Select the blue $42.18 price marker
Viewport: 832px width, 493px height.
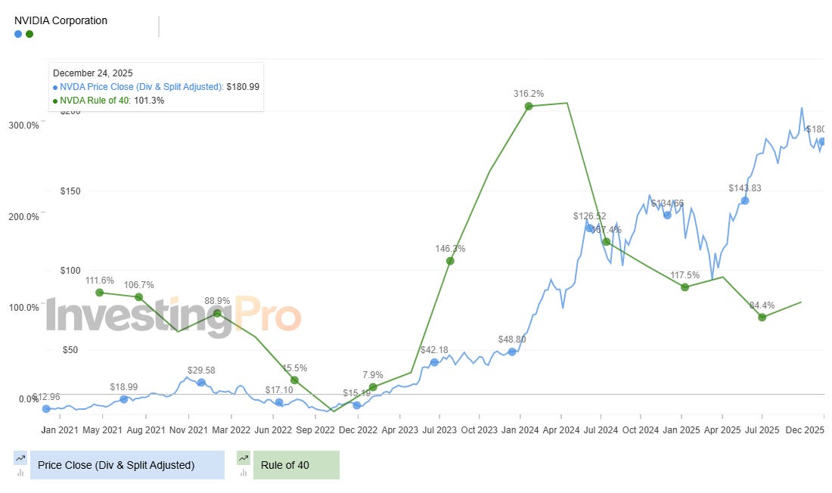click(x=434, y=362)
